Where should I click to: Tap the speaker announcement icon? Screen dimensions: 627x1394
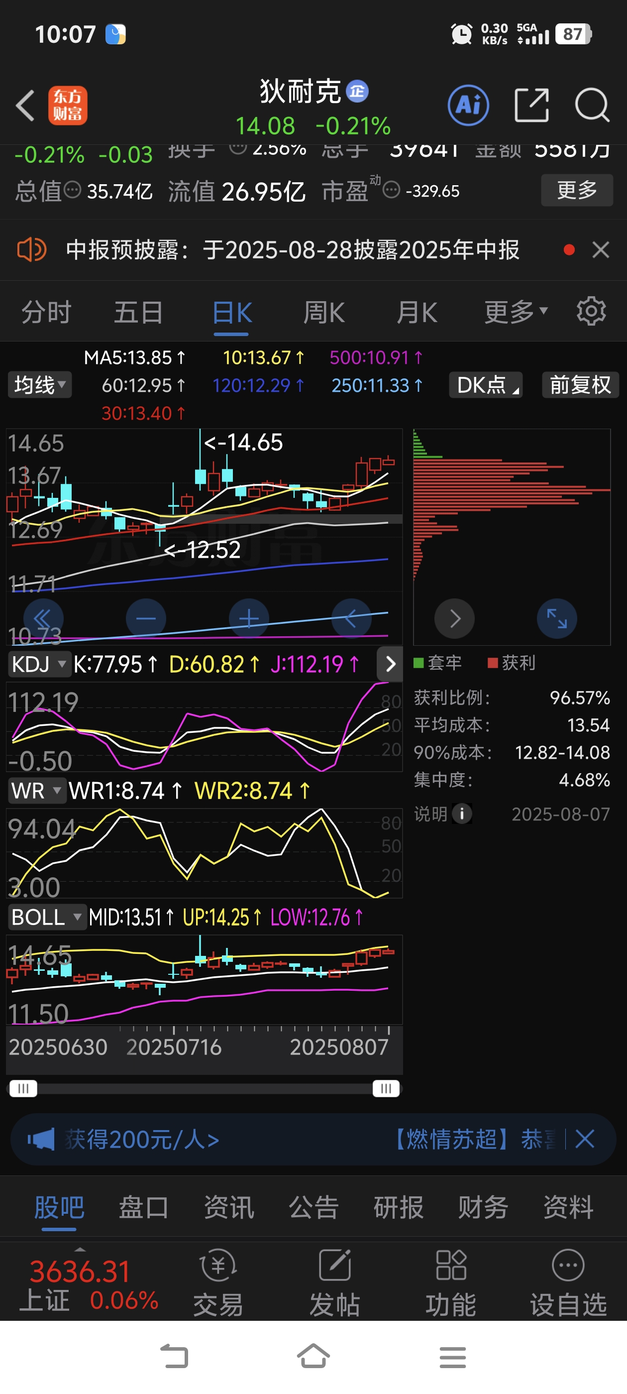pyautogui.click(x=32, y=250)
